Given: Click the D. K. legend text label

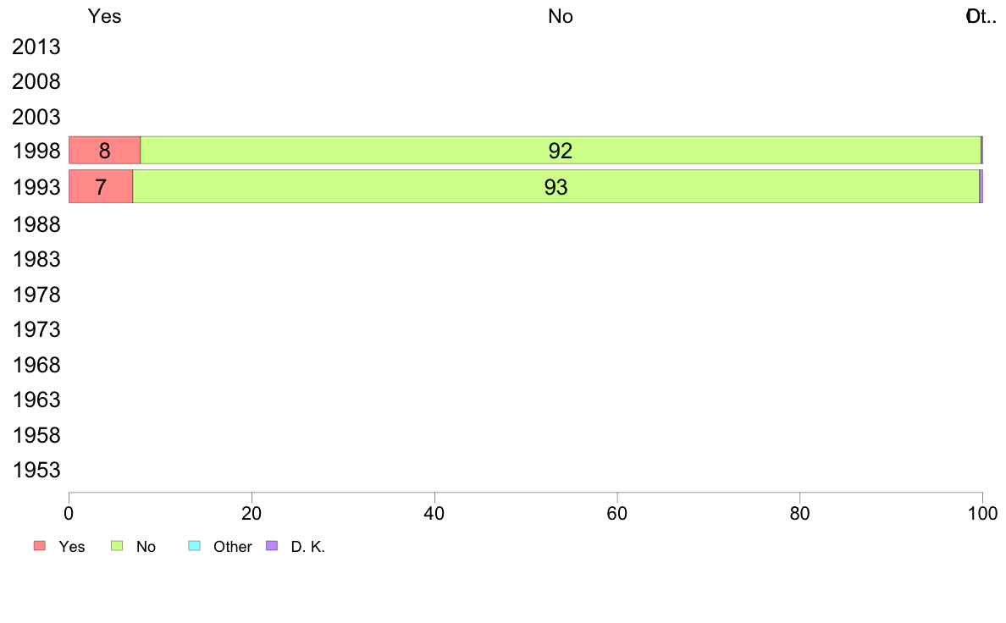Looking at the screenshot, I should click(308, 547).
